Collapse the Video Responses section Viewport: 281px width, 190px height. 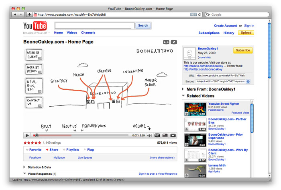[x=24, y=173]
